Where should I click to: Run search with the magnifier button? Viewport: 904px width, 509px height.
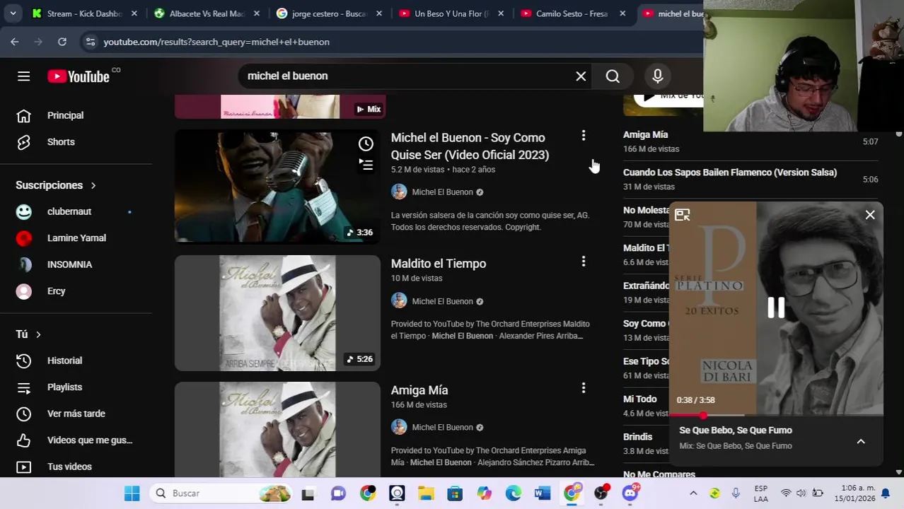pyautogui.click(x=613, y=76)
